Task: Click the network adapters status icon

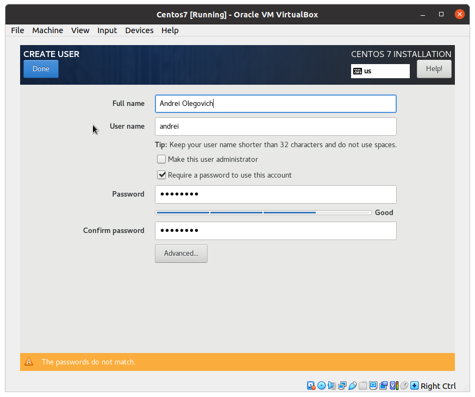Action: 342,386
